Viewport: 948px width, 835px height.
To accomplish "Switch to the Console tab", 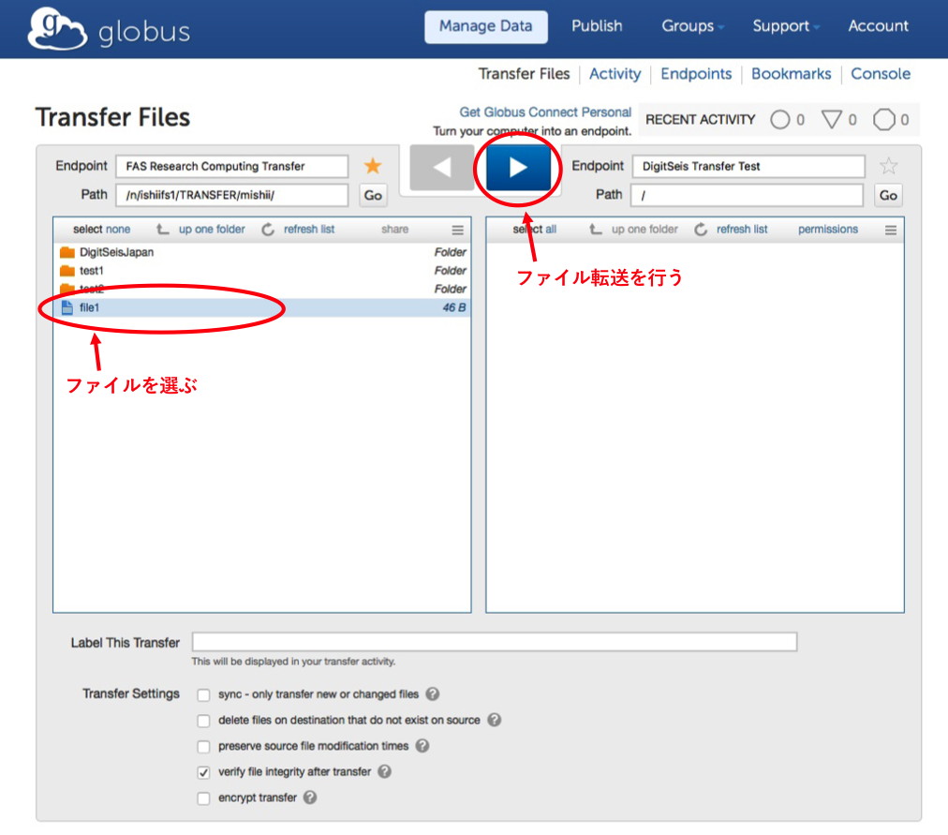I will click(x=881, y=74).
